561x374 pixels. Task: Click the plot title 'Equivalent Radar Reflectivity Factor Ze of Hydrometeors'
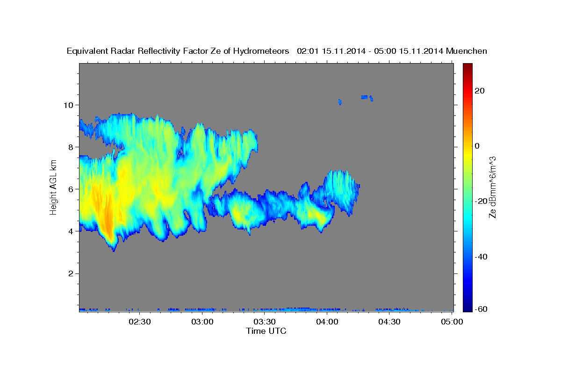(x=178, y=51)
